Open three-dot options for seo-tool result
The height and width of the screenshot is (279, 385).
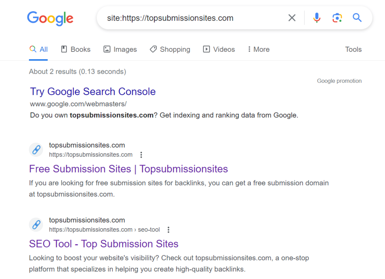168,229
